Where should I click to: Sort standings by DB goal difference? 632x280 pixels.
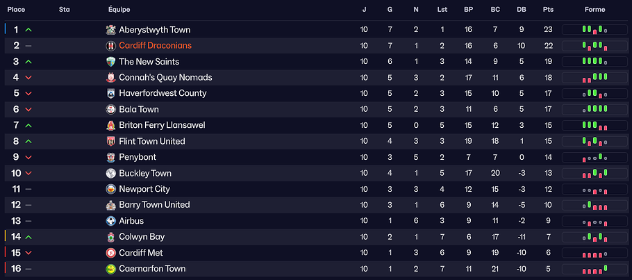tap(522, 10)
